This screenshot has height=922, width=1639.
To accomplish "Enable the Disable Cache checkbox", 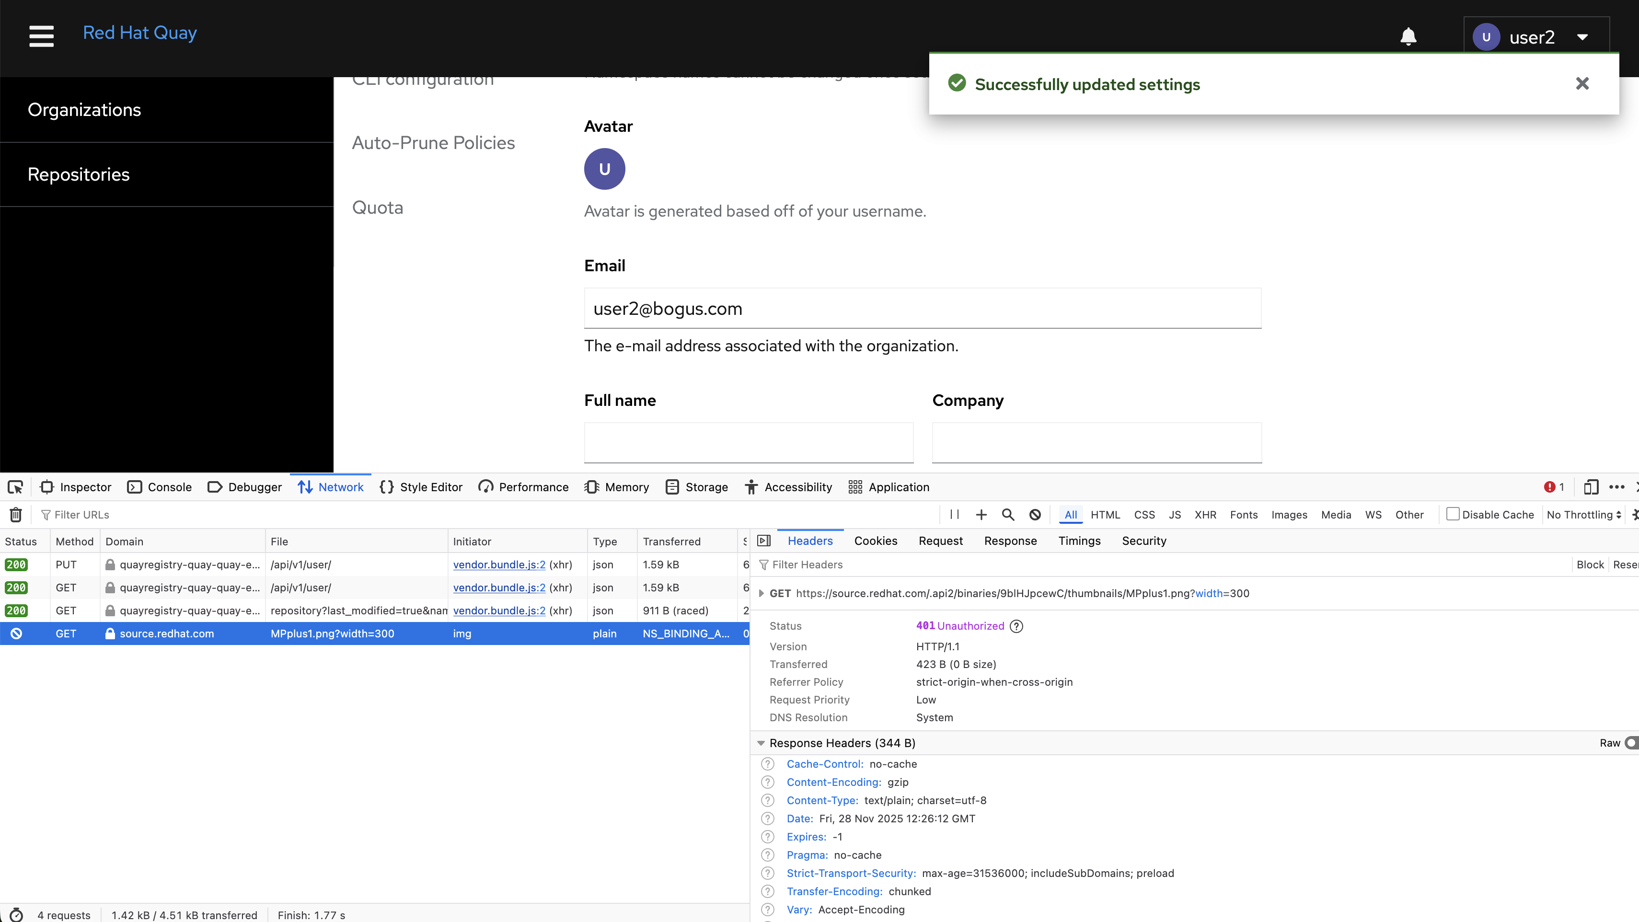I will point(1453,514).
